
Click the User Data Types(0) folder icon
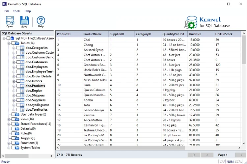click(x=17, y=114)
